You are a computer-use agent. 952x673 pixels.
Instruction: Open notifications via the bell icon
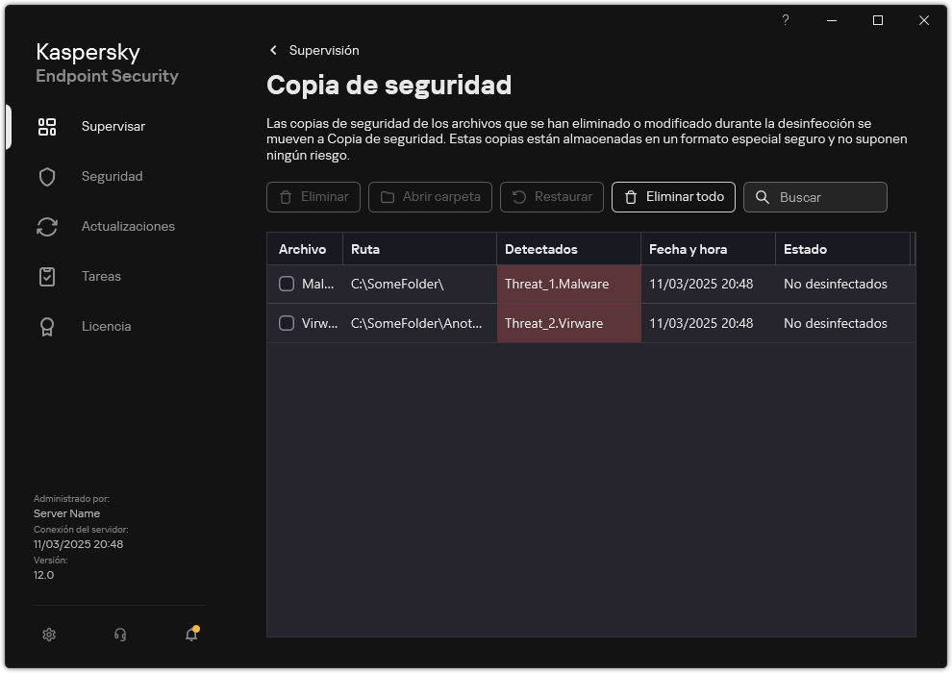click(x=190, y=636)
